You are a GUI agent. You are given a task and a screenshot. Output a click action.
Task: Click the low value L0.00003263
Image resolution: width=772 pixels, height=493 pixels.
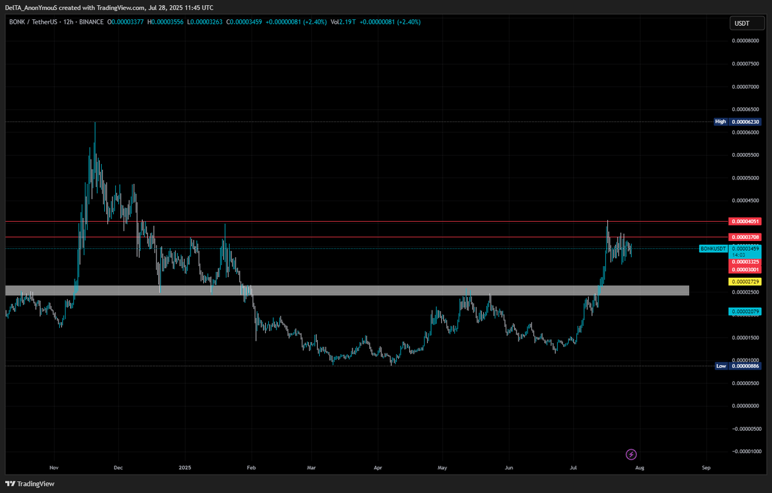pos(205,22)
